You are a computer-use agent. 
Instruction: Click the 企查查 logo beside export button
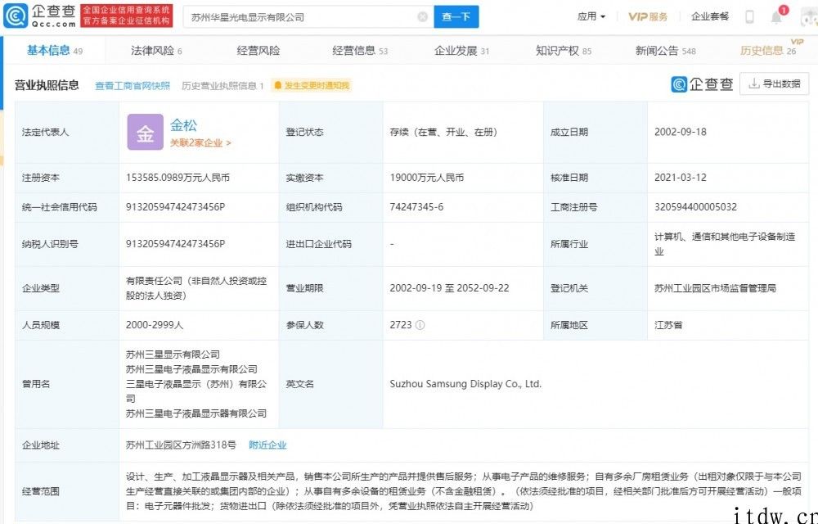click(702, 84)
